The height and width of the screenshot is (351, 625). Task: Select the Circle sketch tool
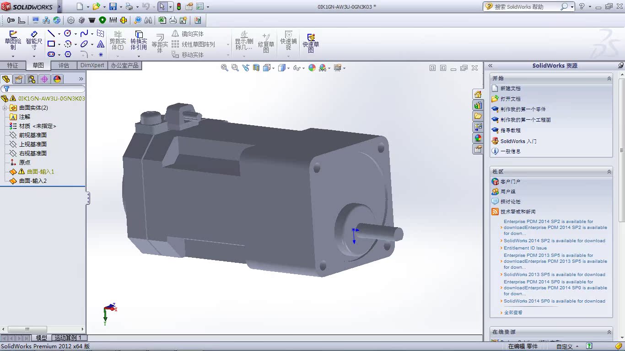(x=68, y=34)
